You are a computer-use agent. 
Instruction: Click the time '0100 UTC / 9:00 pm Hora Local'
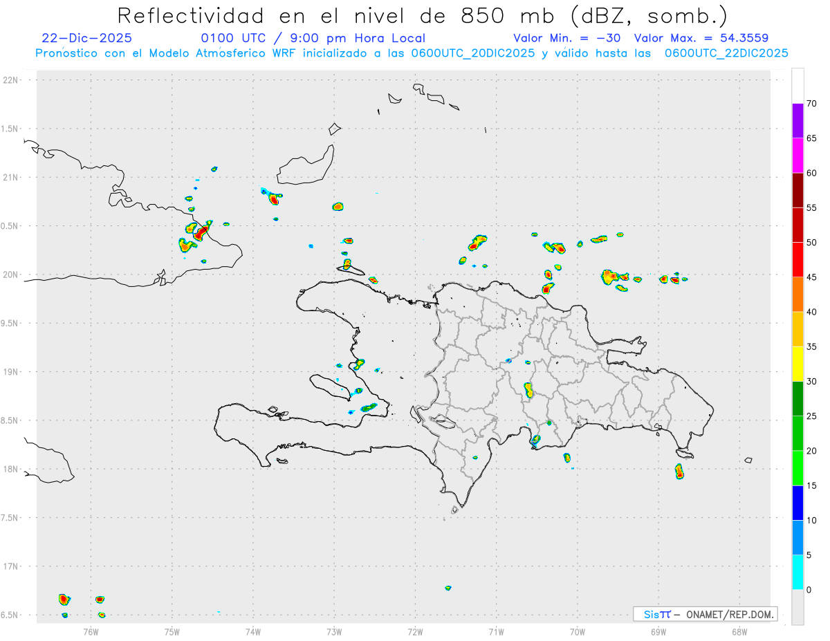coord(313,38)
